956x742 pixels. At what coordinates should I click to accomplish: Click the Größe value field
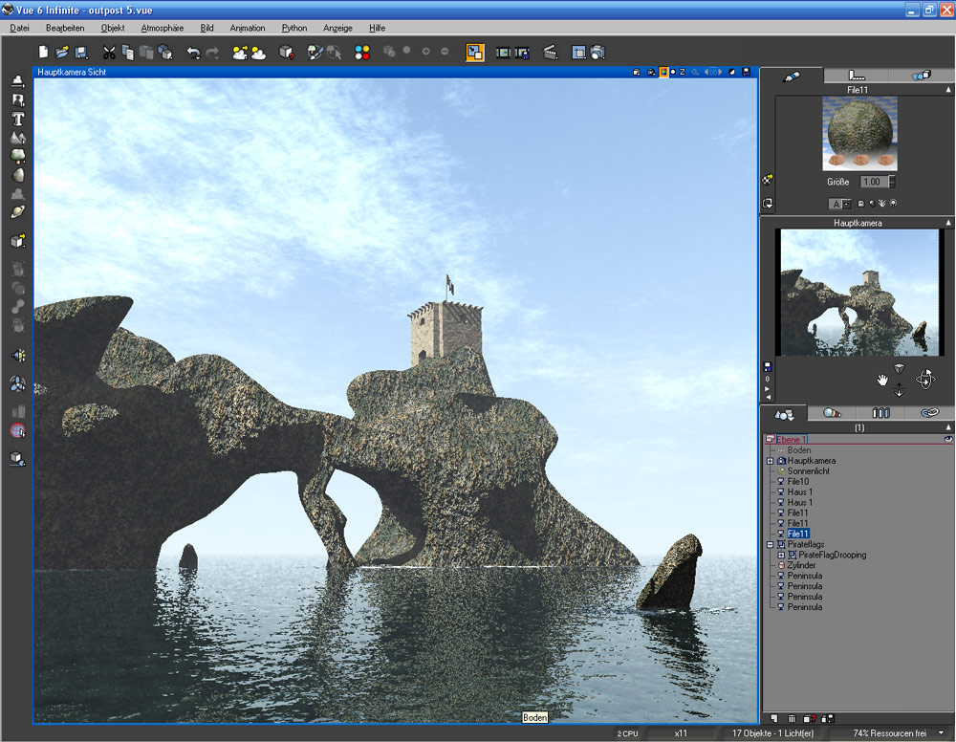point(873,182)
